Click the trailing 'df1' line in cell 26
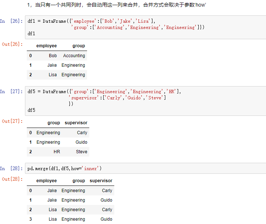 coord(31,33)
